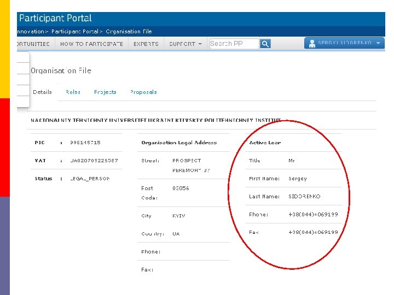Click the organisation name heading

pos(156,120)
